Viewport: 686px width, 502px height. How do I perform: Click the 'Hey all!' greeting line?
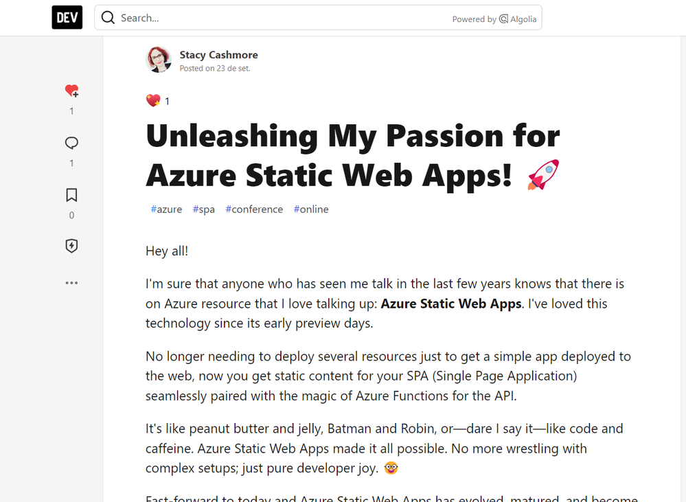pos(167,251)
